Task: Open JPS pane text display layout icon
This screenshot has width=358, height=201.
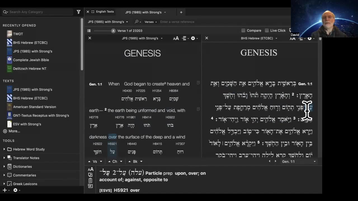Action: 184,38
